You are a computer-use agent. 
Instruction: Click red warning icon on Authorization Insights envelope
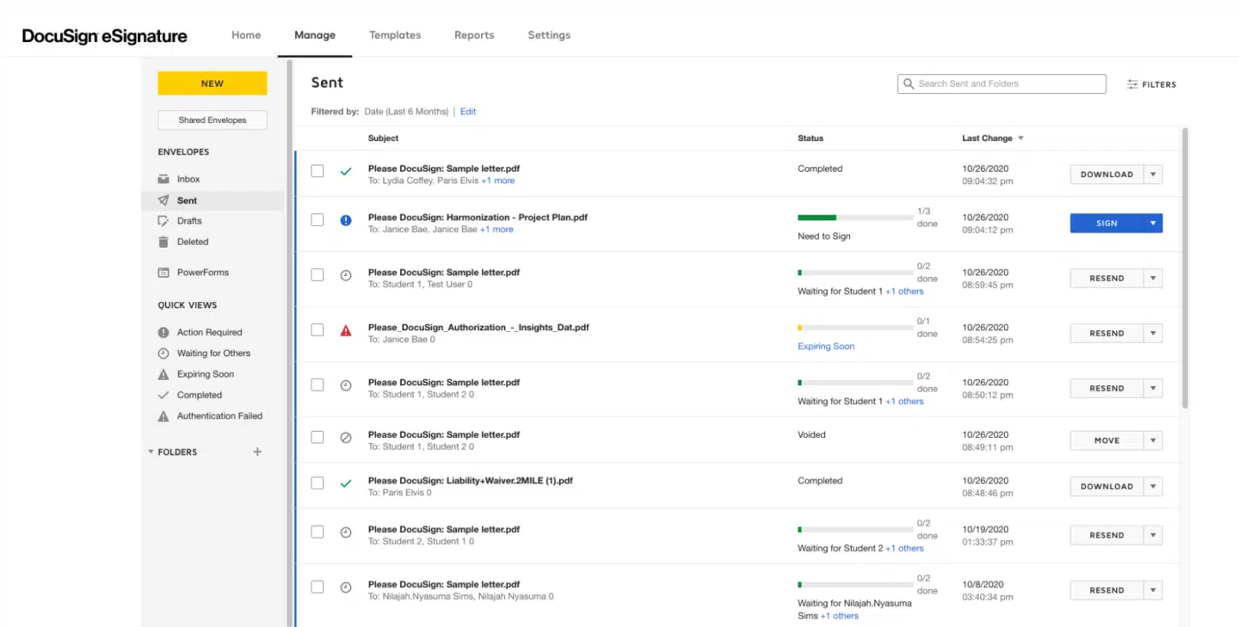point(346,330)
